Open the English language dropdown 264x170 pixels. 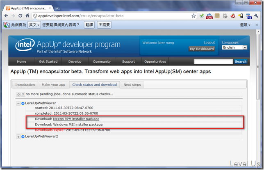(234, 48)
